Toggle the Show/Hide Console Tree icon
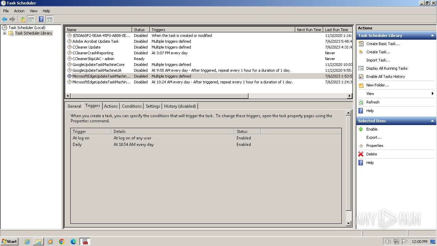The width and height of the screenshot is (437, 246). [31, 19]
